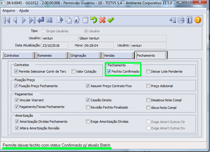Enable the Valor Cotação checkbox
This screenshot has width=210, height=152.
73,71
